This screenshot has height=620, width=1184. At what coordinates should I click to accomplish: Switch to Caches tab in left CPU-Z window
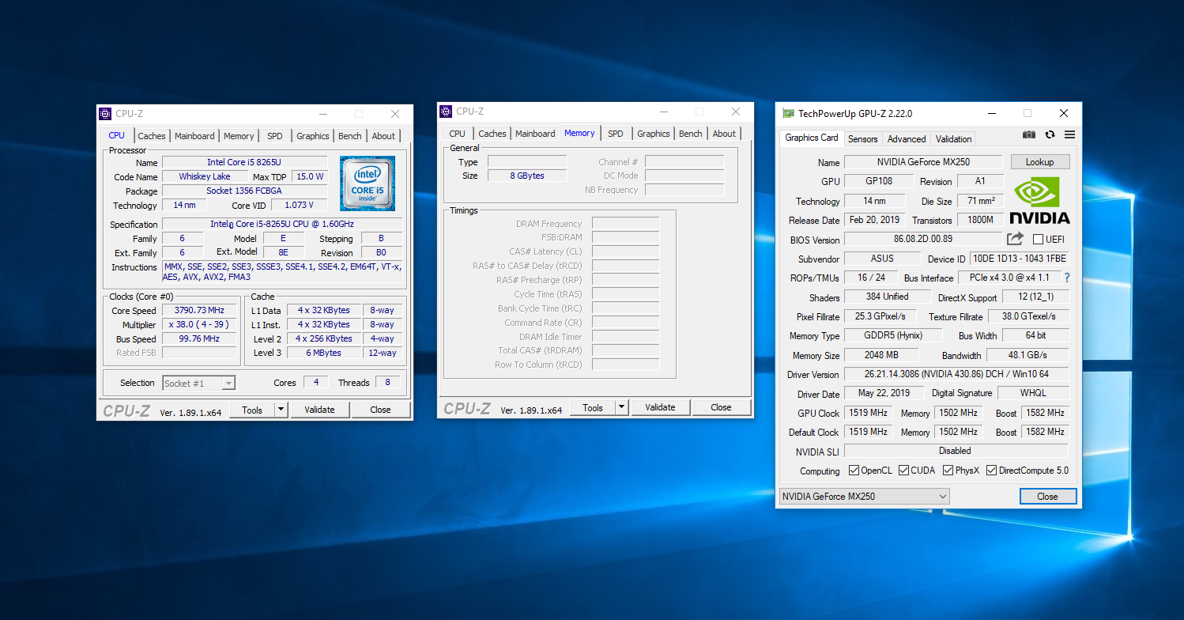tap(152, 136)
